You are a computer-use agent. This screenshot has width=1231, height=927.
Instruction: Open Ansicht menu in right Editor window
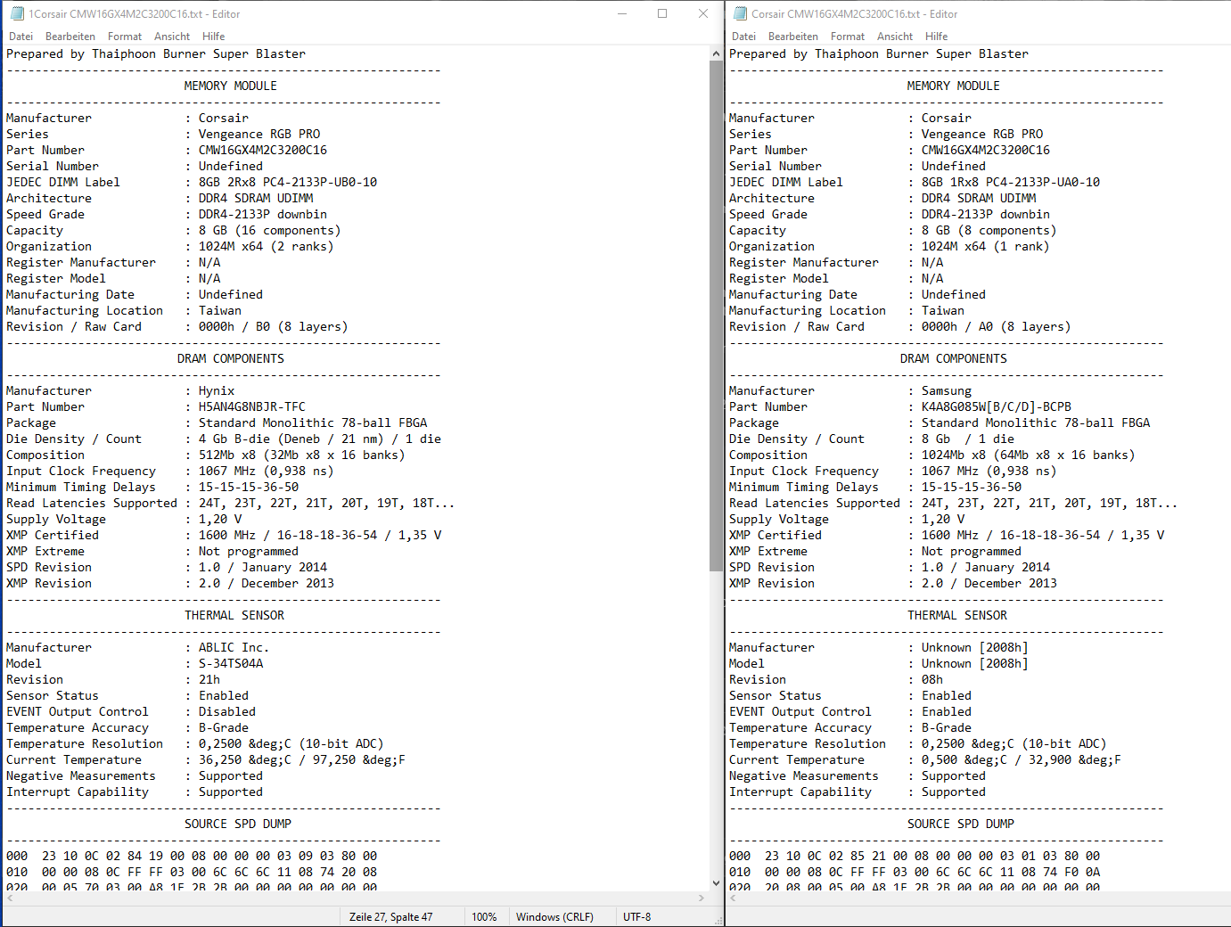click(895, 37)
